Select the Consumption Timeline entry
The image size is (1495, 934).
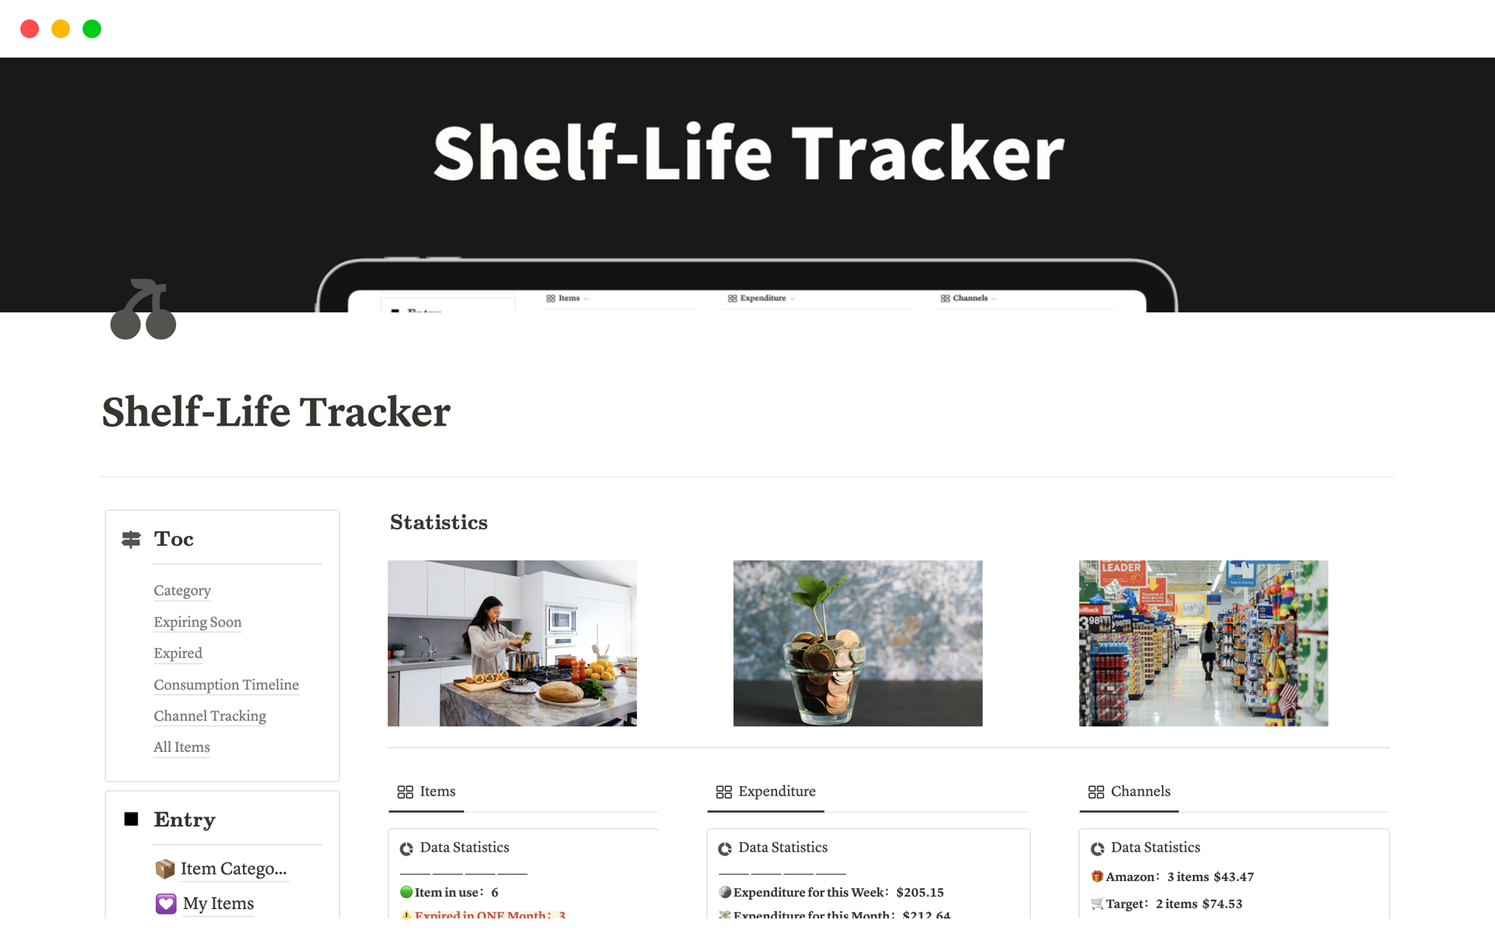coord(227,684)
